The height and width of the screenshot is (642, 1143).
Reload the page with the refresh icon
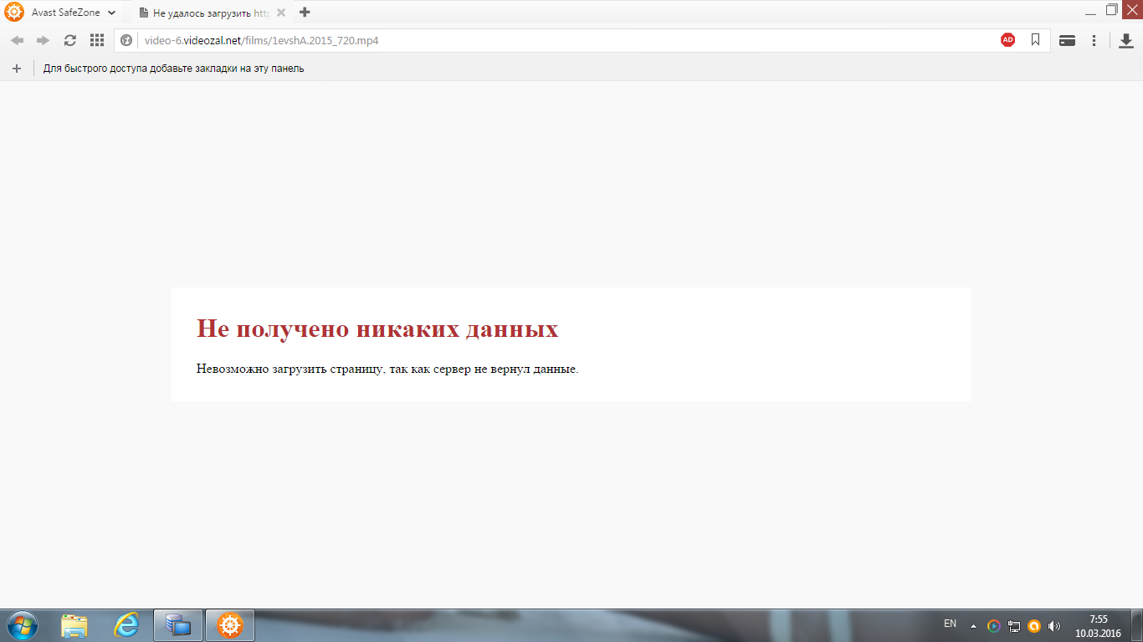(70, 40)
